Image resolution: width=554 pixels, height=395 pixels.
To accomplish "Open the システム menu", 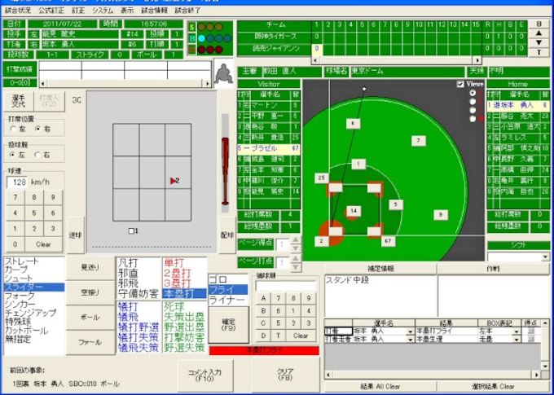I will coord(102,11).
